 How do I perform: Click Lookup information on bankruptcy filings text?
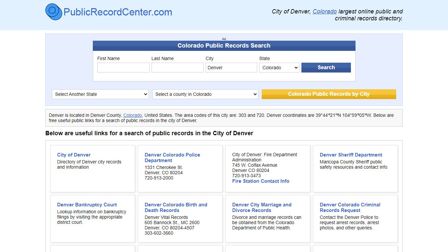(x=92, y=217)
